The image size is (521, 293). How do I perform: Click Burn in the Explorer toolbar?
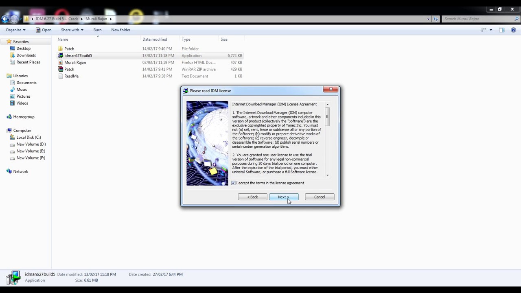click(x=97, y=30)
